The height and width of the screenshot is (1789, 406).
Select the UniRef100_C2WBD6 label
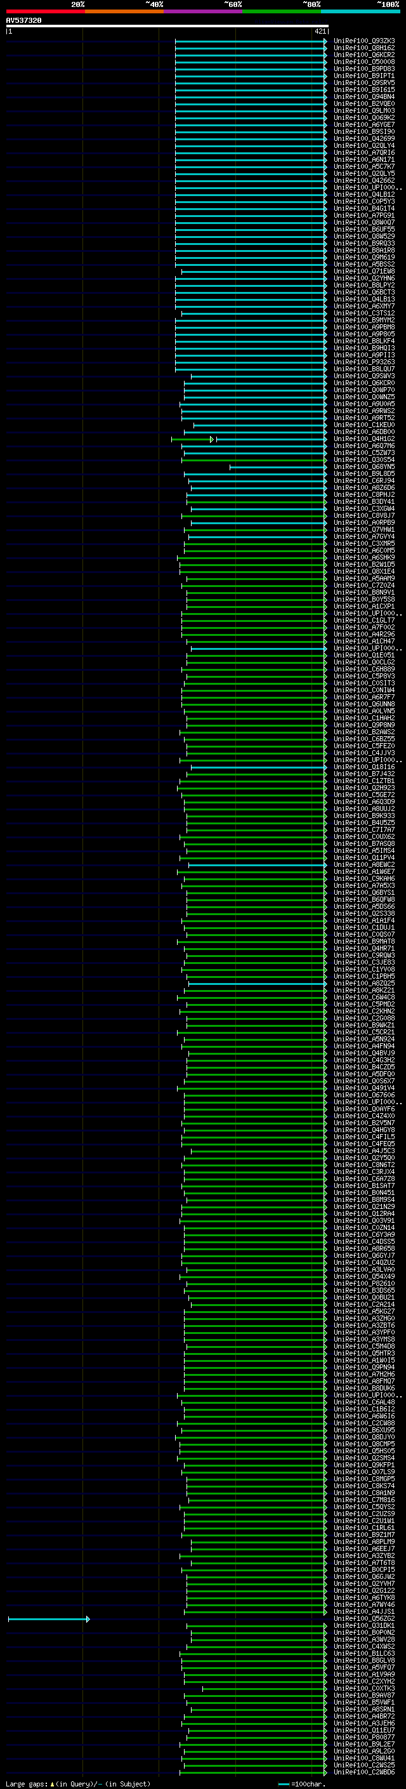pos(364,1772)
